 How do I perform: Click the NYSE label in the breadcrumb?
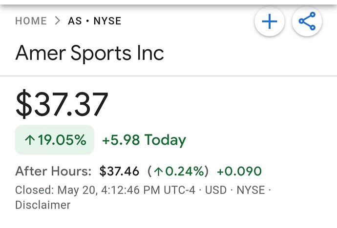tap(107, 21)
